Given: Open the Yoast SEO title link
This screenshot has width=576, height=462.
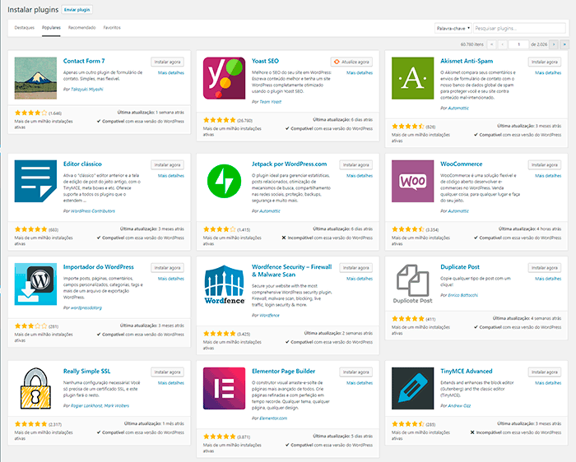Looking at the screenshot, I should click(x=265, y=61).
